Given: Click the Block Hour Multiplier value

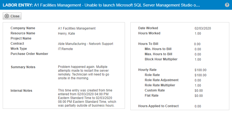Looking at the screenshot, I should (198, 60).
